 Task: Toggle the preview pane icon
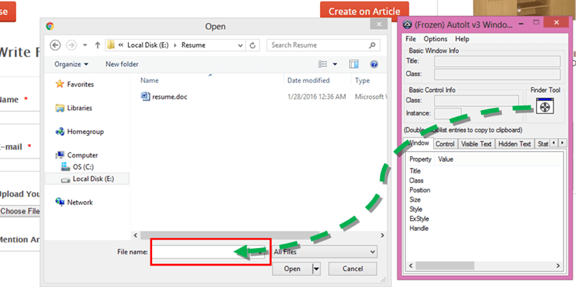(354, 64)
